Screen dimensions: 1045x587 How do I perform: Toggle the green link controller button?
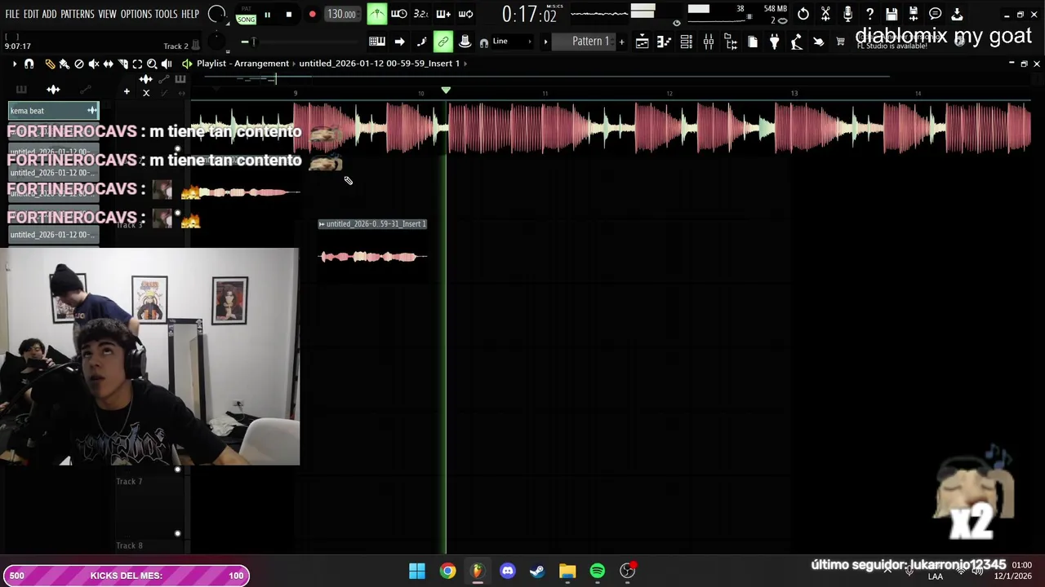443,42
